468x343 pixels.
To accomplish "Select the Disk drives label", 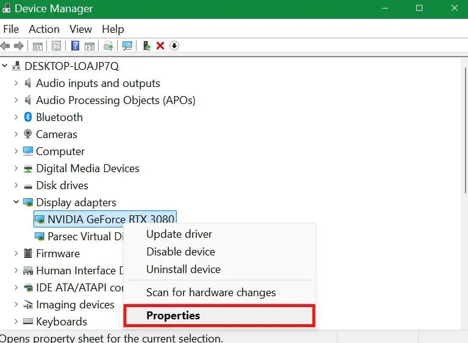I will tap(62, 185).
